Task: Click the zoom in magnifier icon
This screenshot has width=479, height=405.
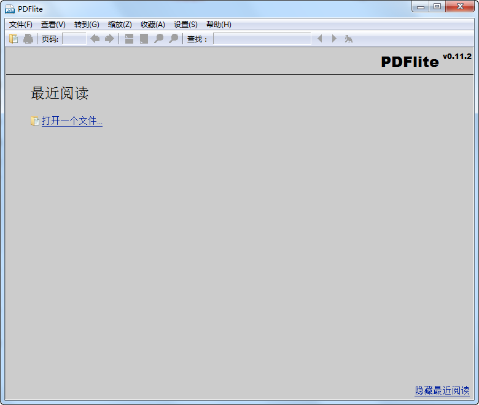Action: pos(173,39)
